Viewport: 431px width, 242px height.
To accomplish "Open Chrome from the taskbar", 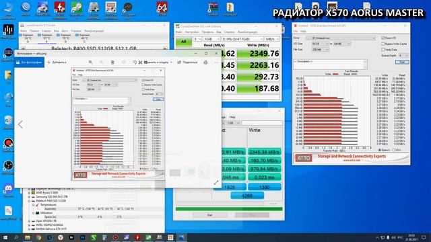I will (38, 237).
